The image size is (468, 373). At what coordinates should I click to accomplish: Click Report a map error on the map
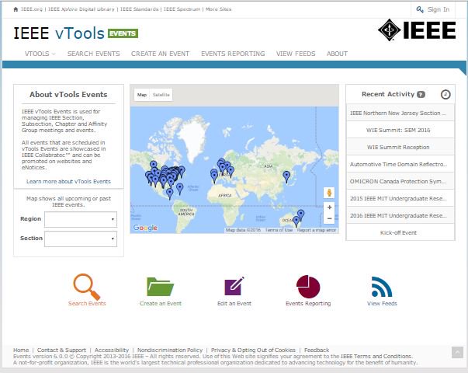point(317,230)
